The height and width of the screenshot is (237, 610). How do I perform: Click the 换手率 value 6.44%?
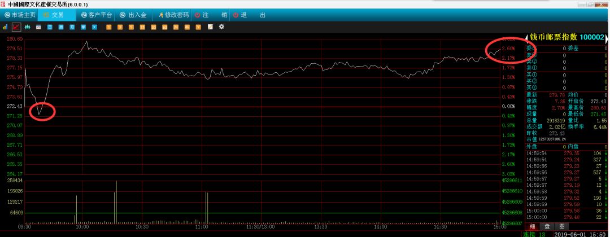click(x=600, y=127)
